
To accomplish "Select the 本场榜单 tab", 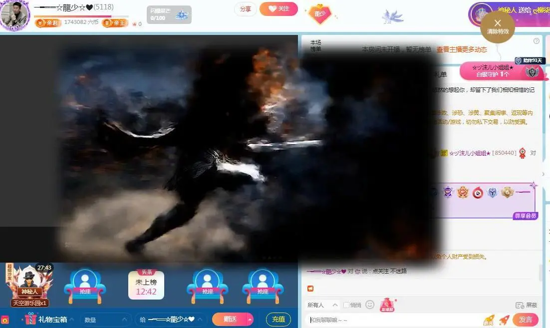I will (x=315, y=45).
